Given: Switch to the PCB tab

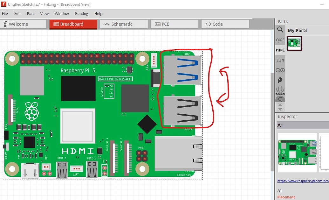Looking at the screenshot, I should pyautogui.click(x=175, y=24).
